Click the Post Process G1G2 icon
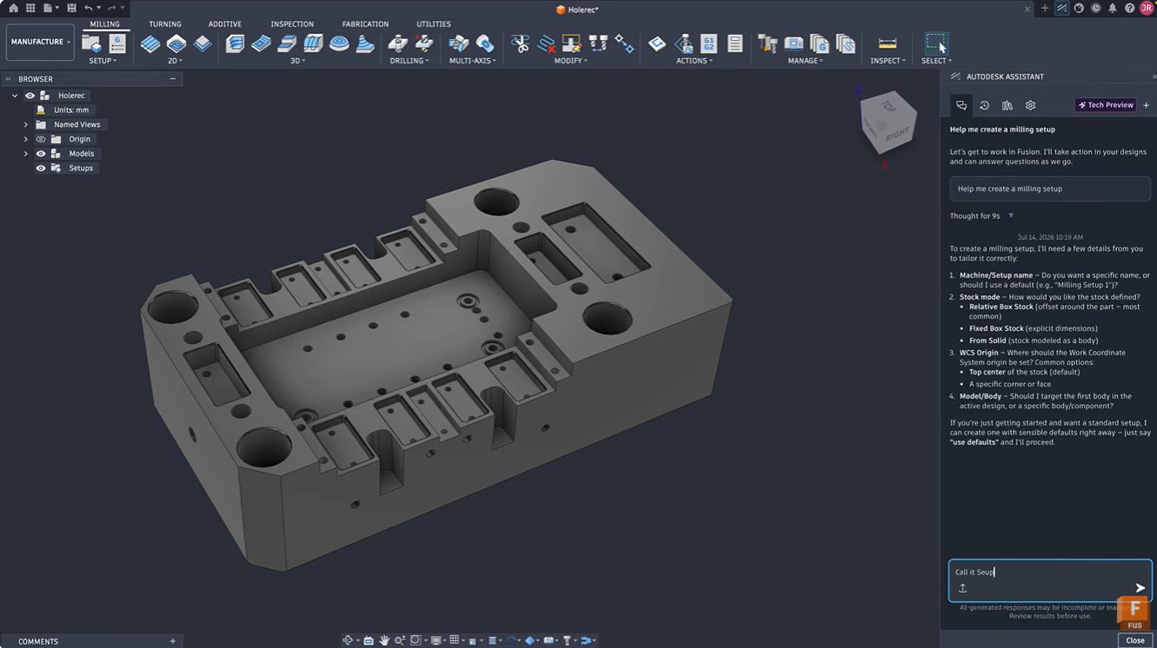 [708, 43]
